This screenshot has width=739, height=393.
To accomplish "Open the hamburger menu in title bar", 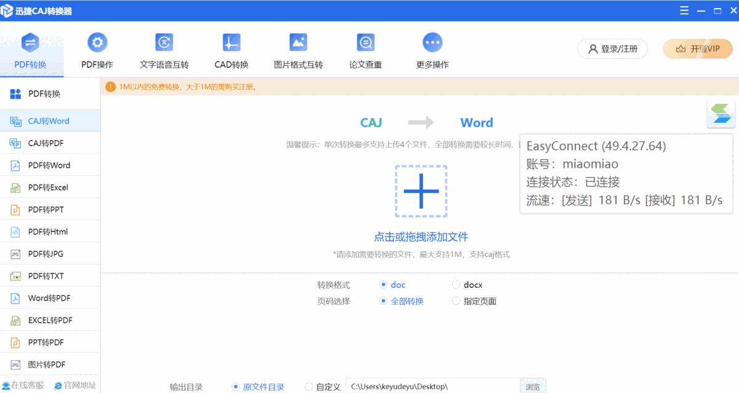I will [x=684, y=10].
